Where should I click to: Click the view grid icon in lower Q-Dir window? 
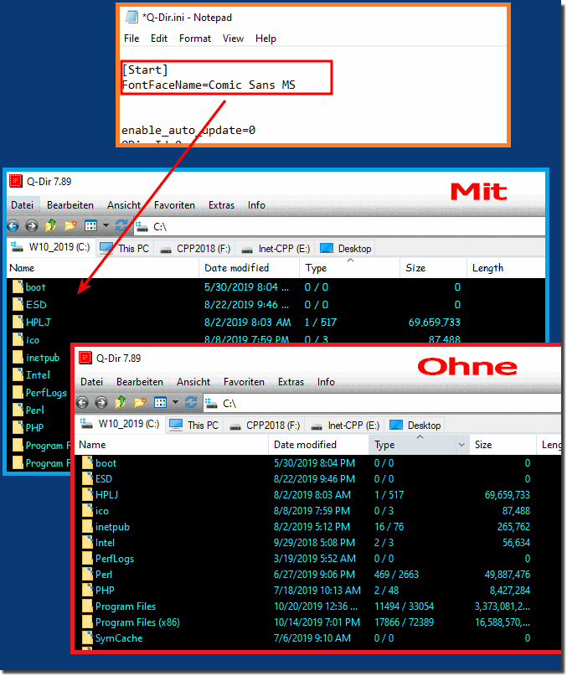pyautogui.click(x=161, y=403)
